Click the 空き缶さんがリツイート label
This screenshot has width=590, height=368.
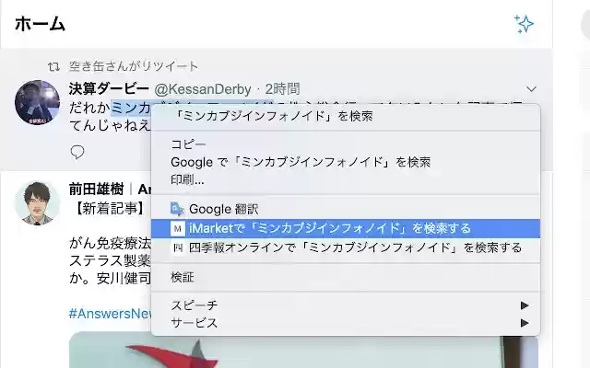133,66
